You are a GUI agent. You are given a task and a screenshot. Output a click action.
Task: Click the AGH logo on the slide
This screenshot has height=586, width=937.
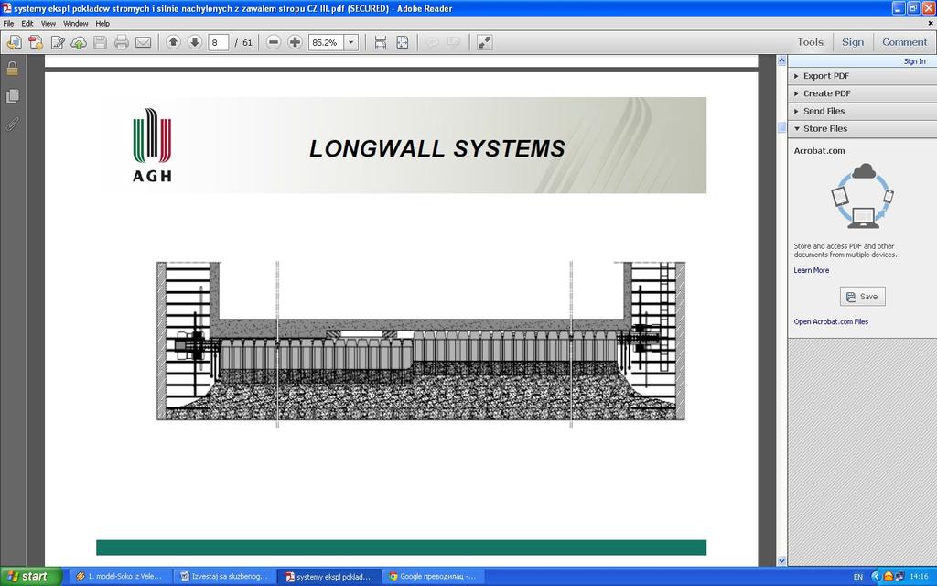pyautogui.click(x=152, y=146)
